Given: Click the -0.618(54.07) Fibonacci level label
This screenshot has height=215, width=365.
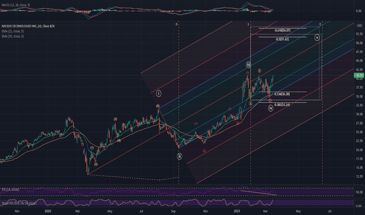Looking at the screenshot, I should pyautogui.click(x=282, y=30).
